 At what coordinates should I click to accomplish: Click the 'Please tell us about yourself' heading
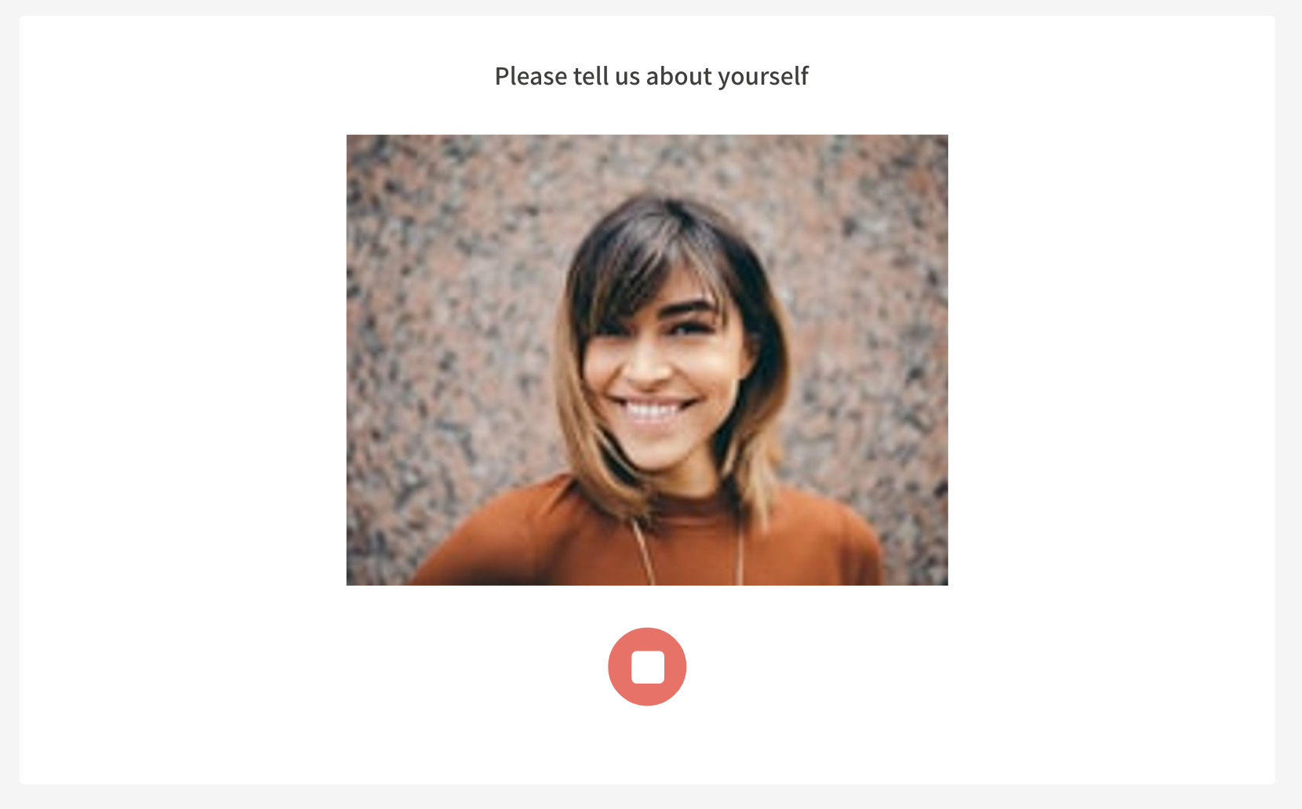click(x=651, y=76)
